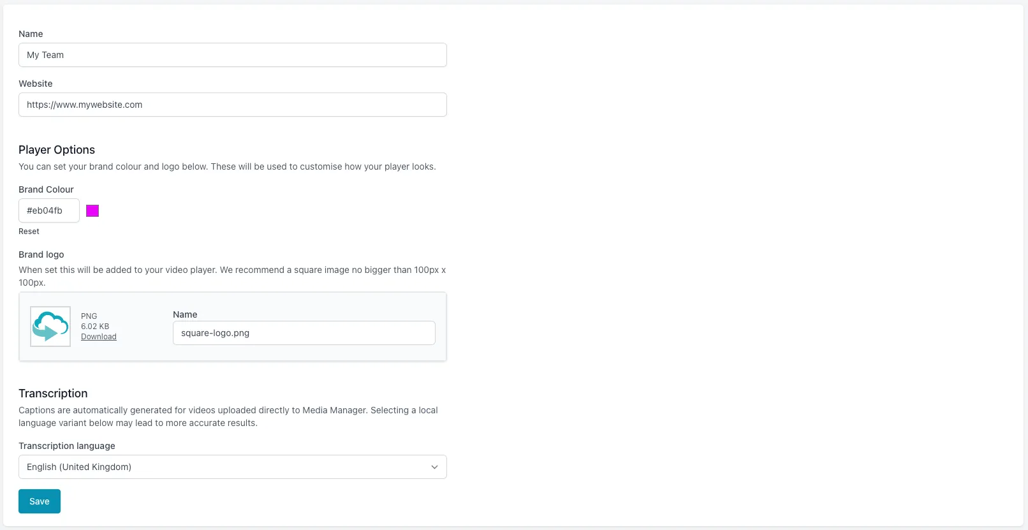
Task: Click the Name label above the logo filename
Action: (x=185, y=314)
